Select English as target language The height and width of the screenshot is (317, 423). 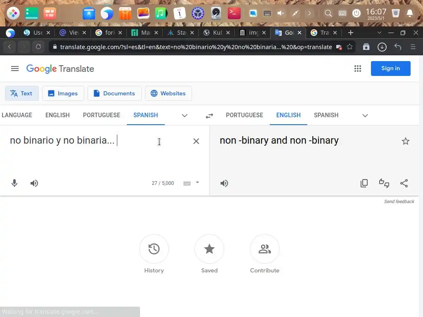288,115
